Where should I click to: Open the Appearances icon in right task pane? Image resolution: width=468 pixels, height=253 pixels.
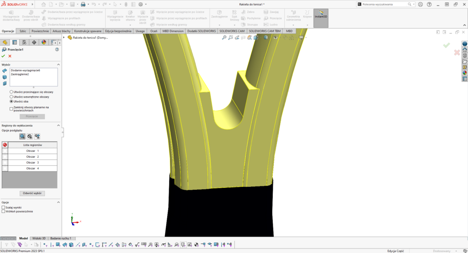[x=465, y=72]
